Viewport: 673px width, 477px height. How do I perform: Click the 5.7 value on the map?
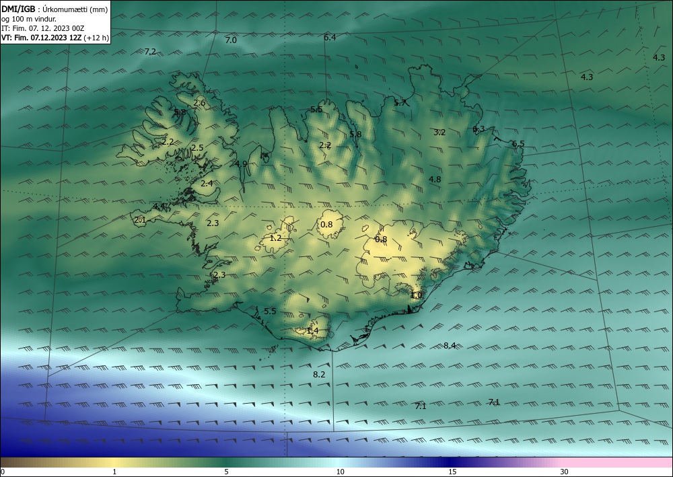click(x=400, y=102)
